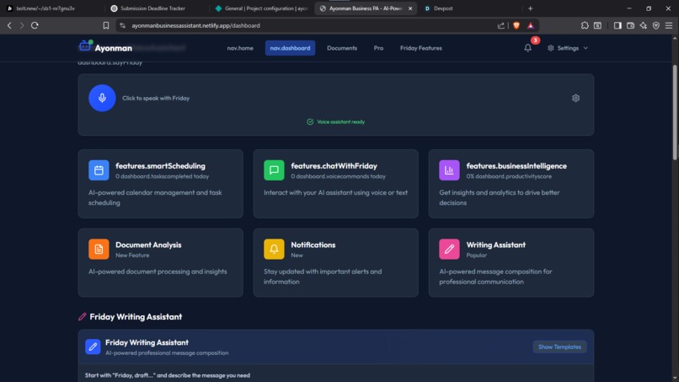Click the Brave Rewards triangle icon

pyautogui.click(x=531, y=25)
